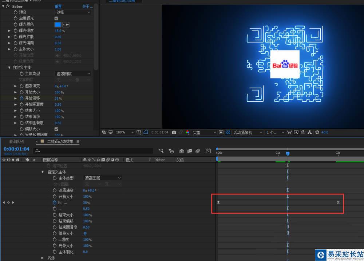The width and height of the screenshot is (364, 261).
Task: Click the composition flowchart icon in viewer
Action: point(310,132)
